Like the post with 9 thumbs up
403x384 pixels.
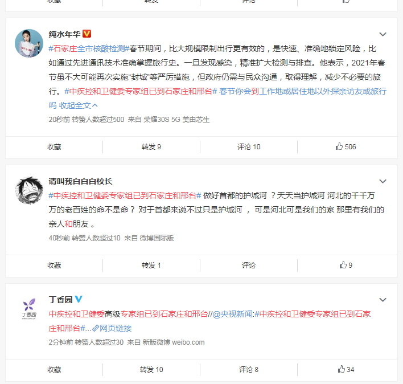(346, 265)
